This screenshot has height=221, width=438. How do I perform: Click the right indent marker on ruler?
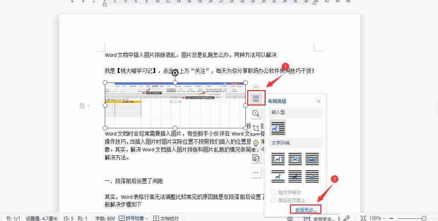[315, 3]
